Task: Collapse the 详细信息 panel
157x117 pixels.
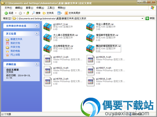Action: tap(37, 64)
